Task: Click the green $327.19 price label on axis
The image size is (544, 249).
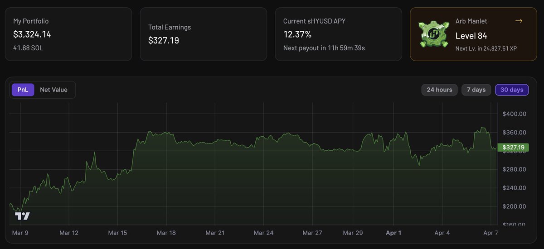Action: 513,148
